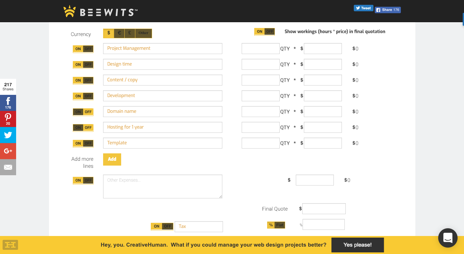Select Euro currency option

click(119, 33)
